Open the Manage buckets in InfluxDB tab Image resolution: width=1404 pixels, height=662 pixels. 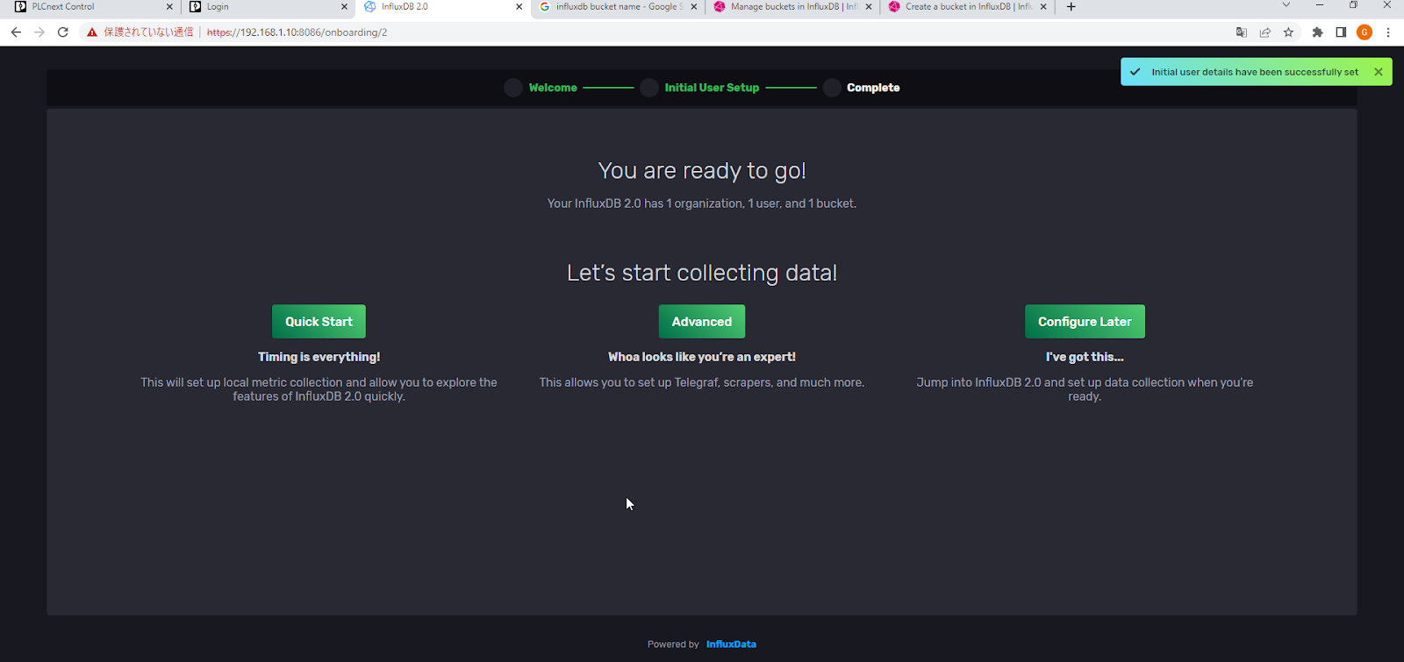(x=792, y=7)
